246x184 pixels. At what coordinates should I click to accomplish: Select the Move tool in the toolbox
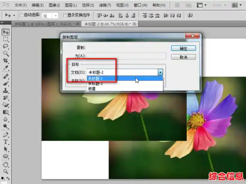(6, 32)
